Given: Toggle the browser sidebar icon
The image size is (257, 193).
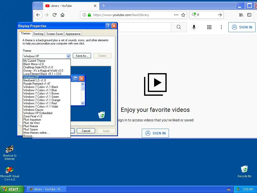Looking at the screenshot, I should 249,15.
